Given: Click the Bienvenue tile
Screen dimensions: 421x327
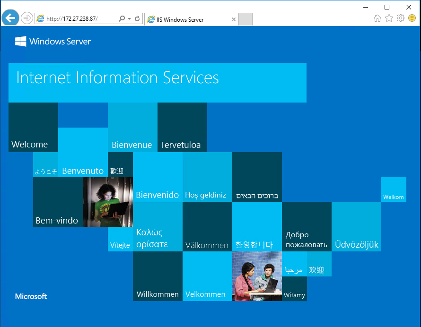Looking at the screenshot, I should [132, 128].
